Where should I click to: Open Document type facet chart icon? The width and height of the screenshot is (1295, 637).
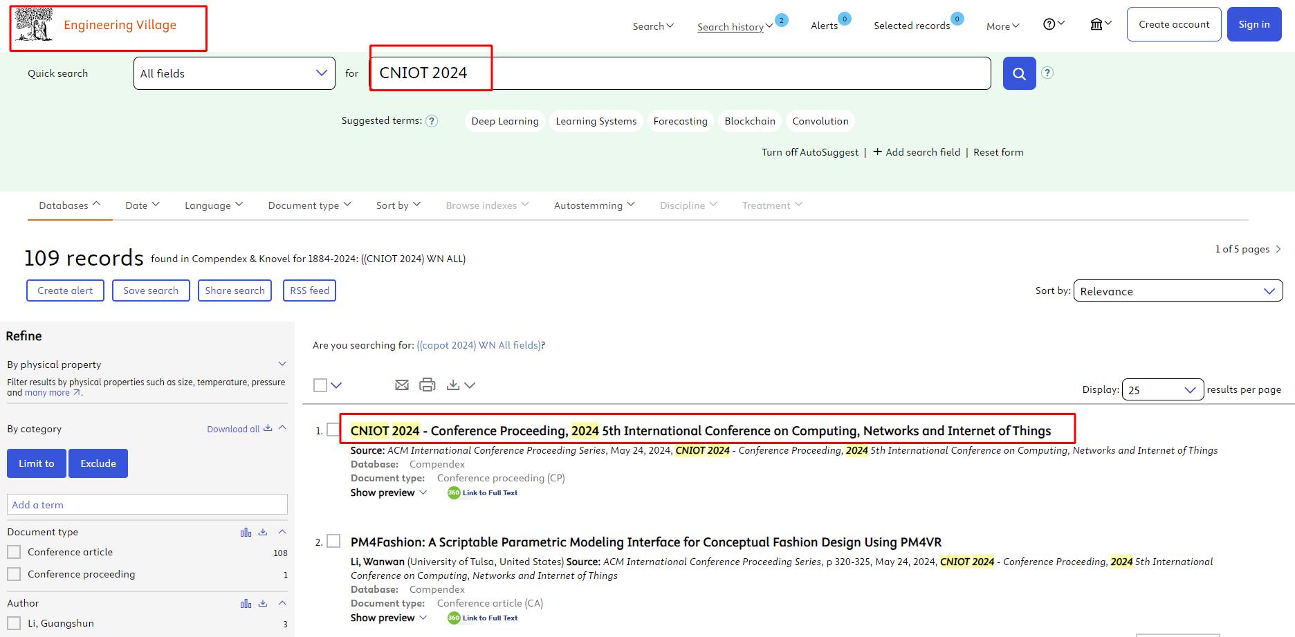tap(246, 532)
